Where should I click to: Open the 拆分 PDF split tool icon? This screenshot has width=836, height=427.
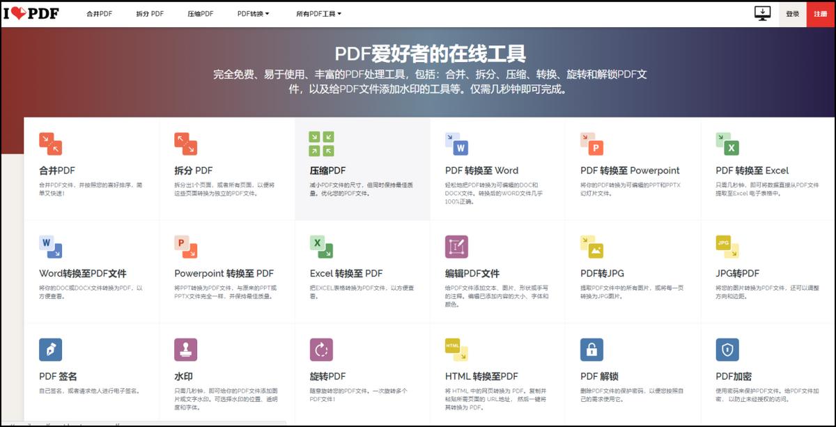[x=185, y=144]
